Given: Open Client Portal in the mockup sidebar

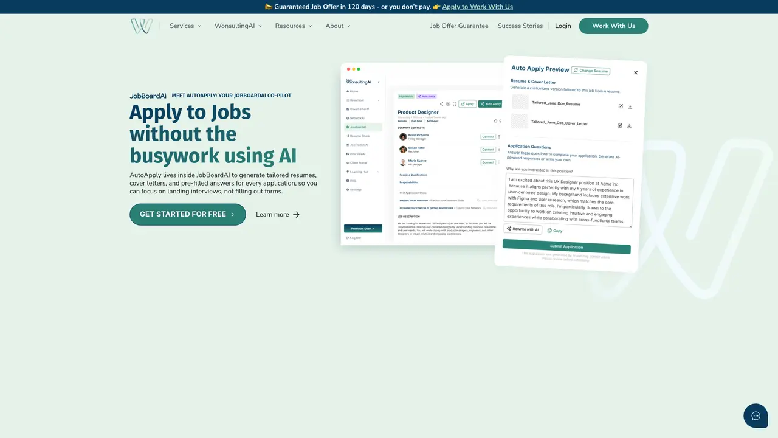Looking at the screenshot, I should (x=356, y=163).
